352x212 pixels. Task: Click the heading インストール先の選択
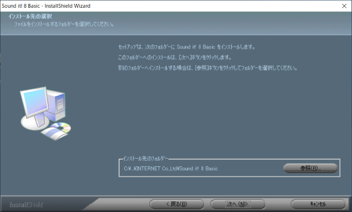(30, 17)
